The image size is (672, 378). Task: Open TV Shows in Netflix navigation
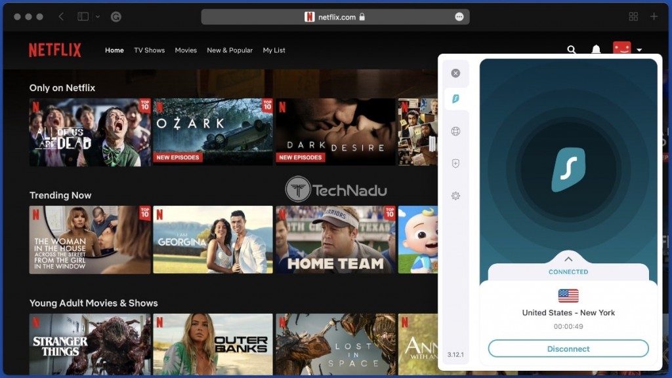pyautogui.click(x=149, y=50)
